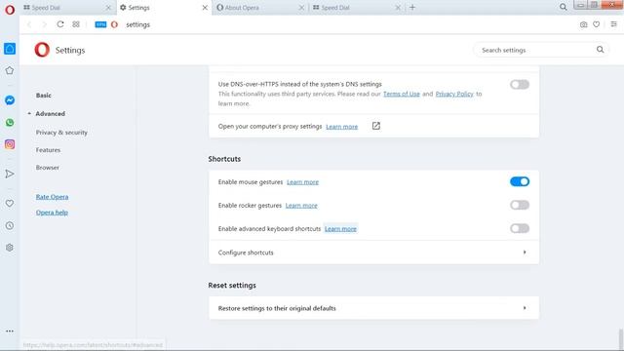Enable rocker gestures toggle
Viewport: 624px width, 351px height.
pyautogui.click(x=520, y=205)
